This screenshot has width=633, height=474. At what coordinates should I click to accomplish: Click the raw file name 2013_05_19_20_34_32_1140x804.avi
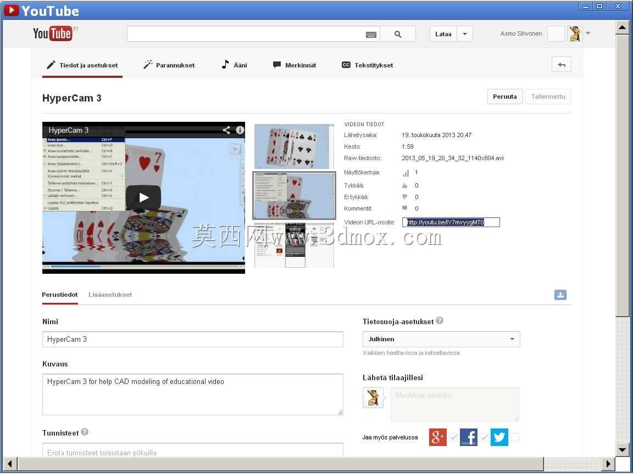point(453,158)
